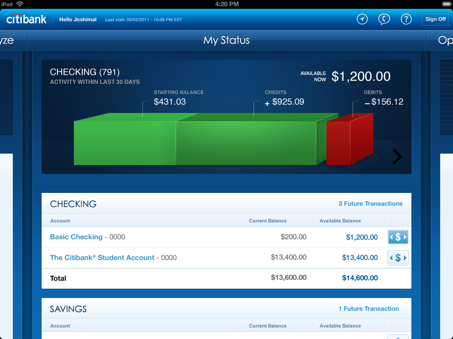
Task: Select the My Status tab
Action: point(226,40)
